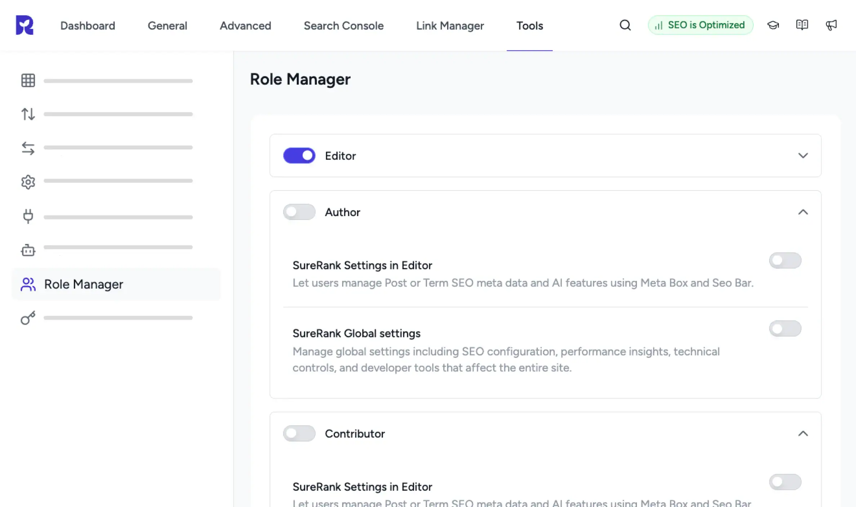Select the plug sidebar icon

tap(28, 216)
